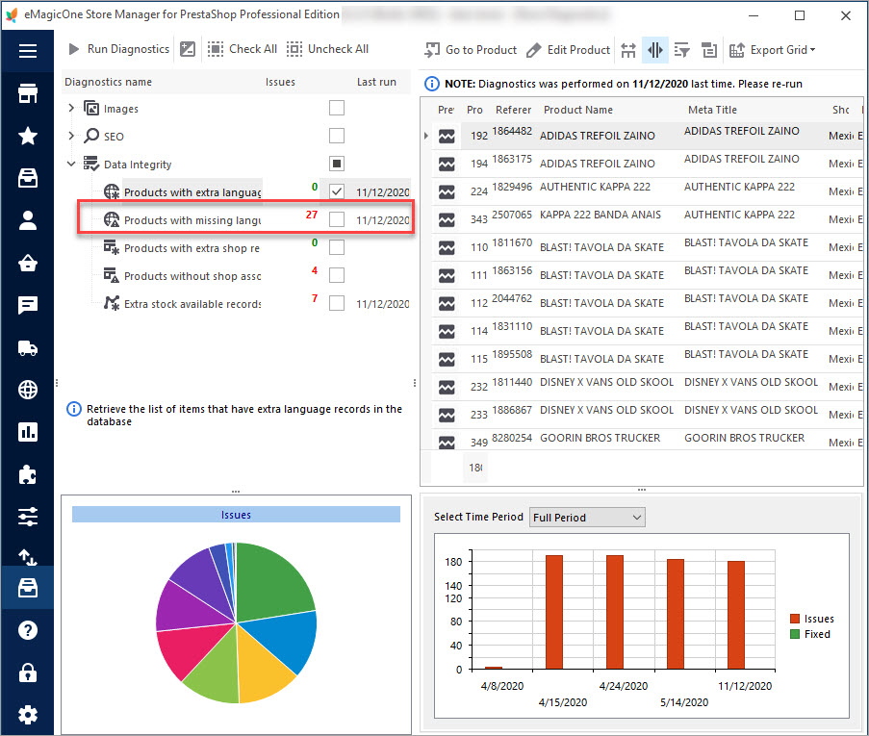Open the store icon in sidebar
Screen dimensions: 869x736
click(28, 93)
